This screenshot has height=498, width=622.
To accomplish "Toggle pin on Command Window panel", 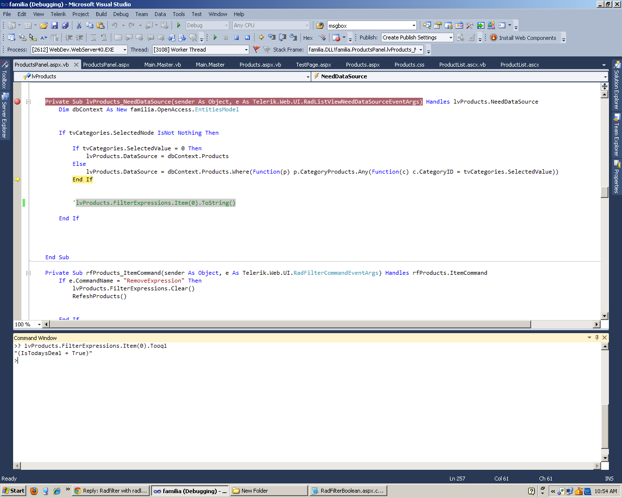I will tap(597, 338).
